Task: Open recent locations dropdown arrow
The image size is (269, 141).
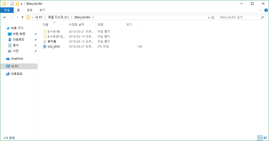Action: click(18, 17)
